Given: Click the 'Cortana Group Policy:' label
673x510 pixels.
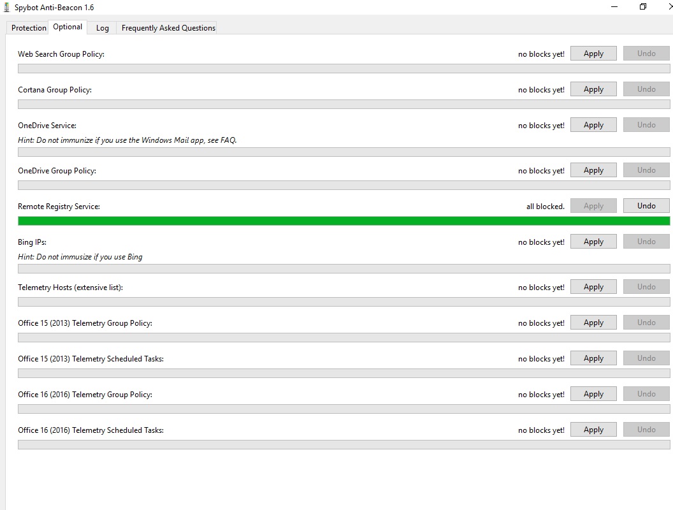Looking at the screenshot, I should [55, 90].
